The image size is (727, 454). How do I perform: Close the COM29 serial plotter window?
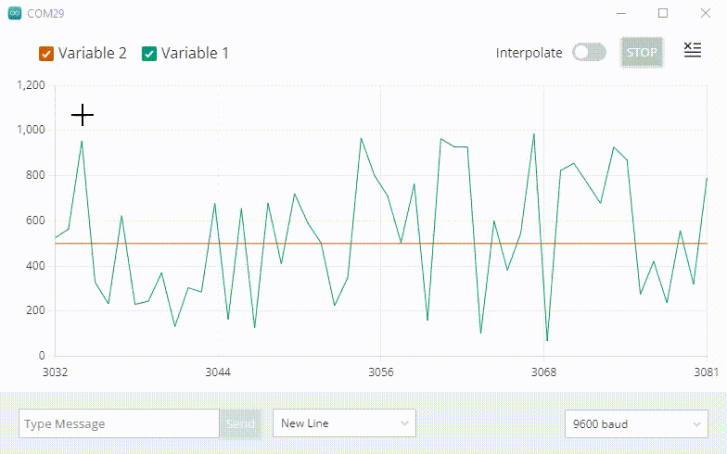coord(705,14)
